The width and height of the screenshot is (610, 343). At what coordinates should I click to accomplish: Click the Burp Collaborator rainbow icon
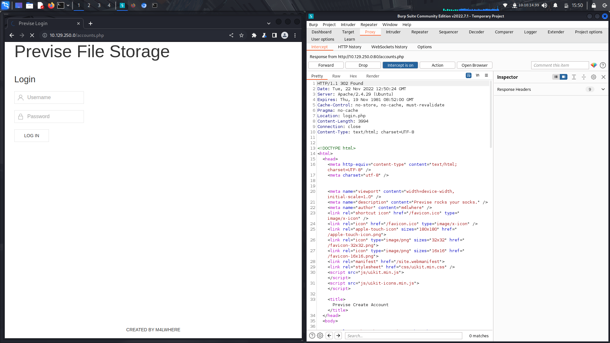click(594, 65)
